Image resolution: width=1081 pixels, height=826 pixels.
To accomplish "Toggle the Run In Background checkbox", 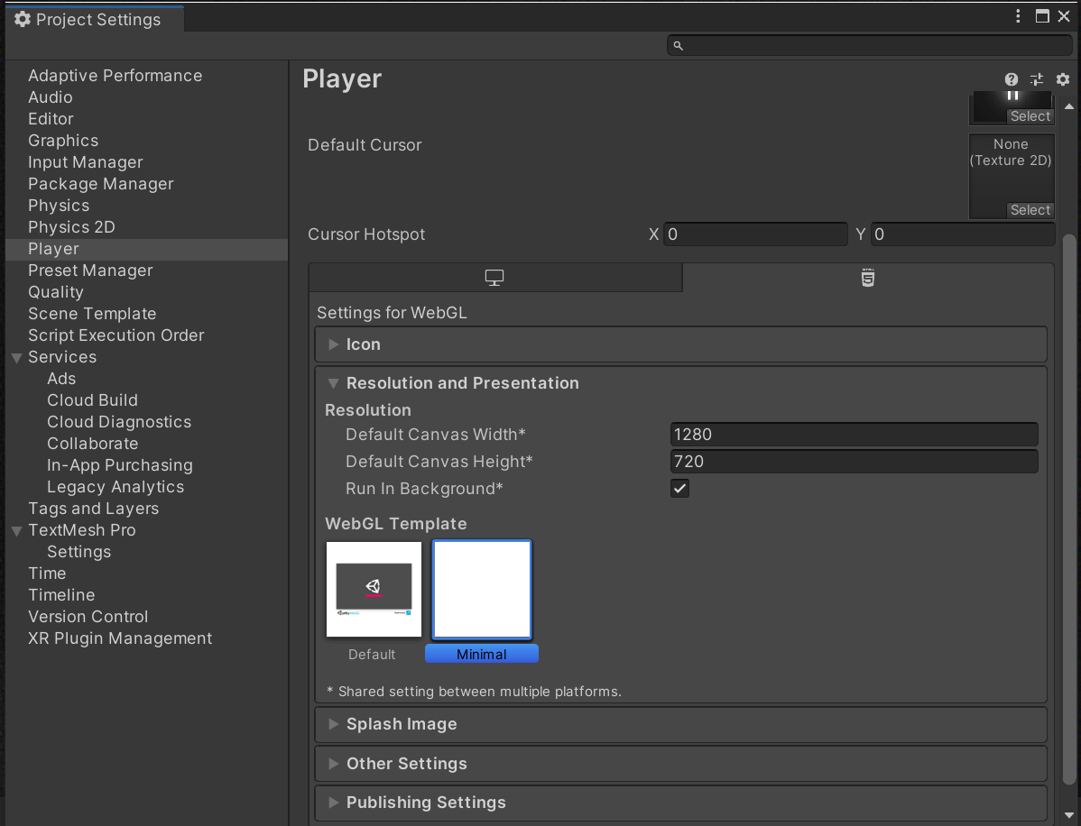I will coord(679,489).
